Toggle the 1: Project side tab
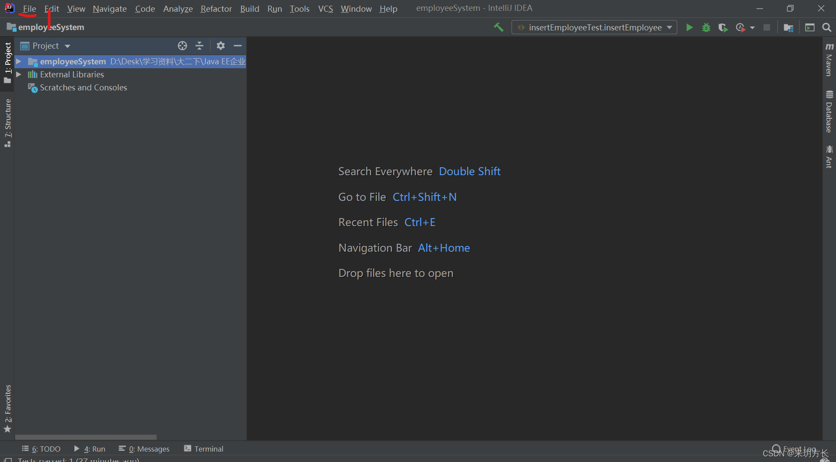Viewport: 836px width, 462px height. (x=7, y=63)
